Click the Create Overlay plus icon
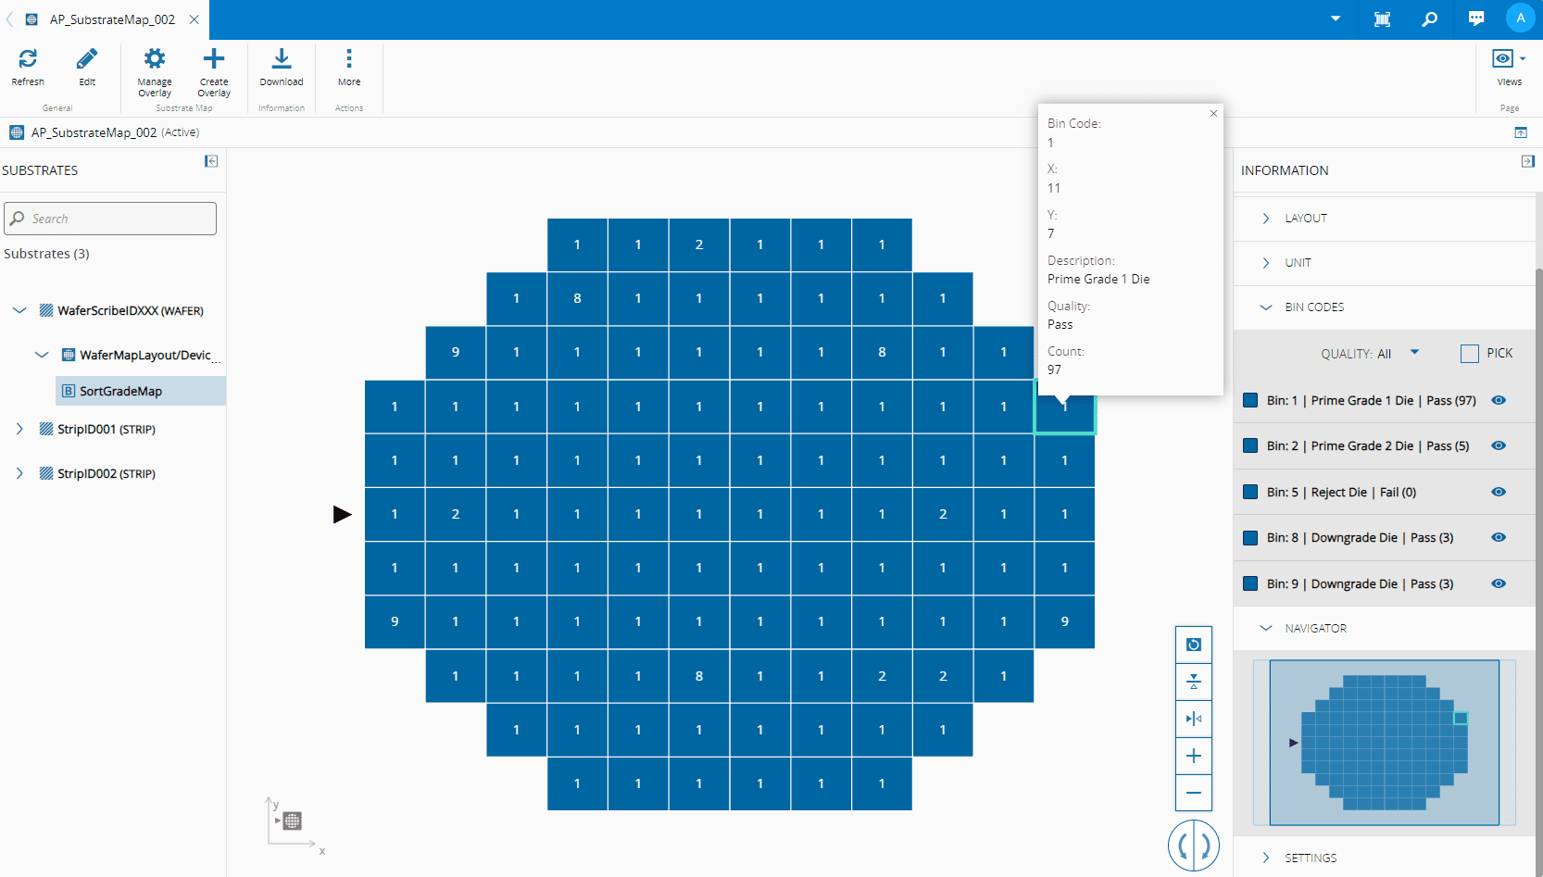1543x877 pixels. pos(214,59)
